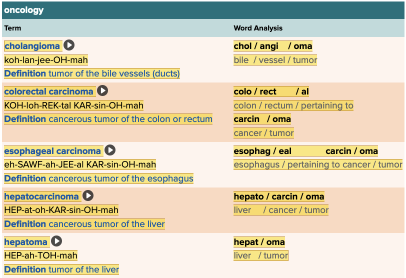Select the esophageal carcinoma term
406x278 pixels.
point(52,151)
